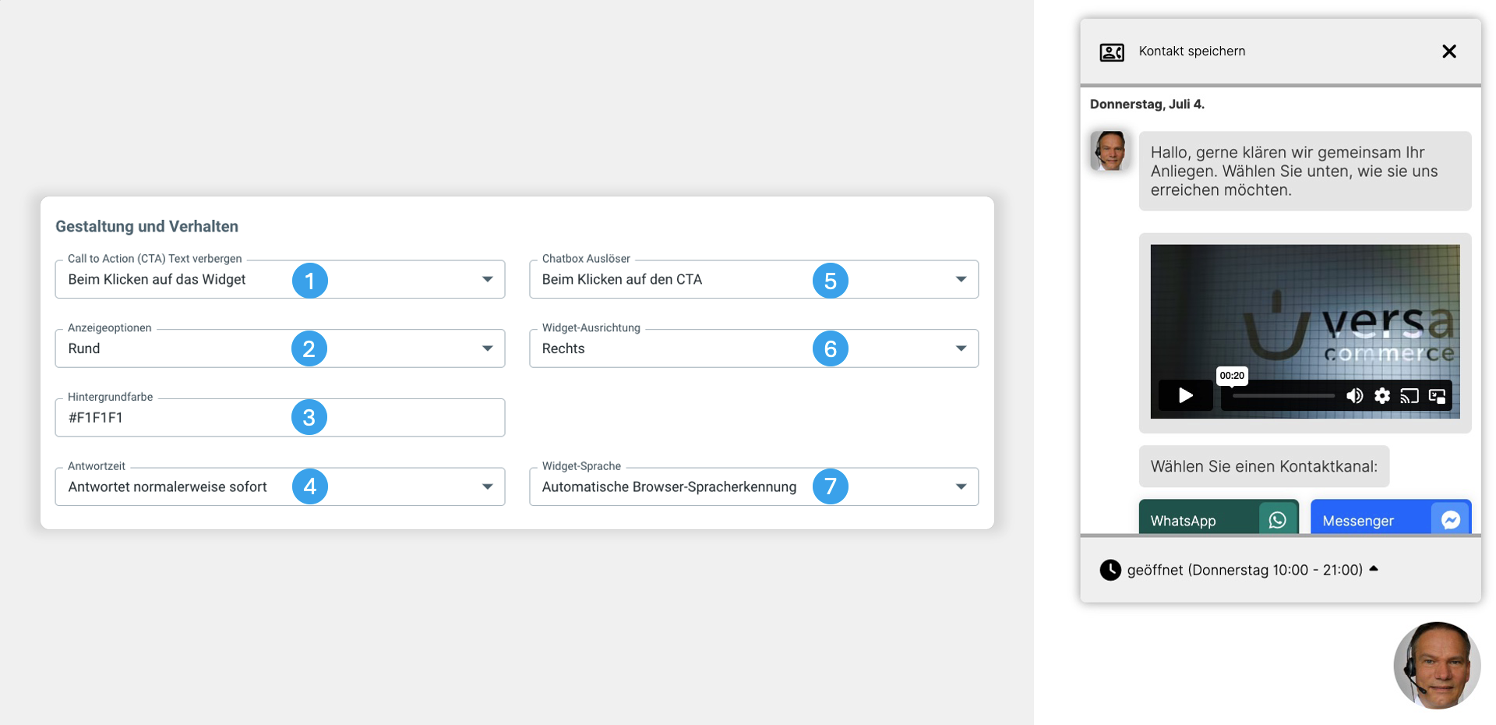The width and height of the screenshot is (1496, 725).
Task: Click the small agent avatar in chat
Action: point(1110,150)
